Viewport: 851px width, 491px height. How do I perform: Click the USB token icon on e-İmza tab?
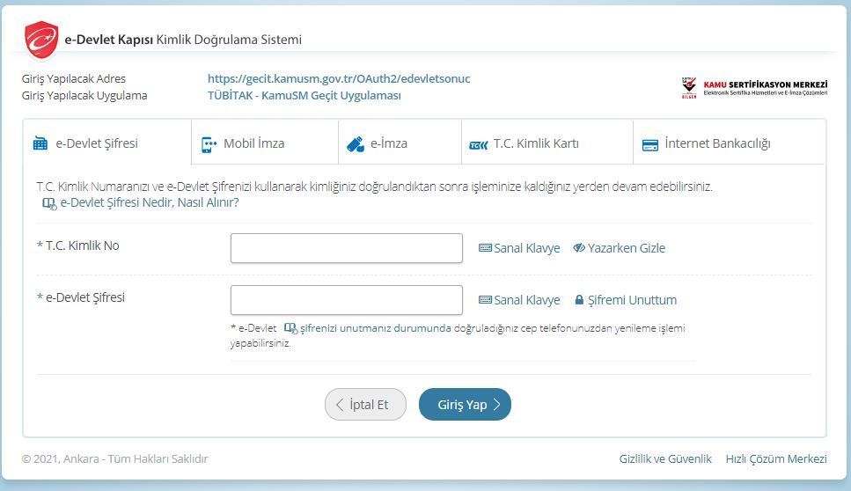pyautogui.click(x=356, y=144)
